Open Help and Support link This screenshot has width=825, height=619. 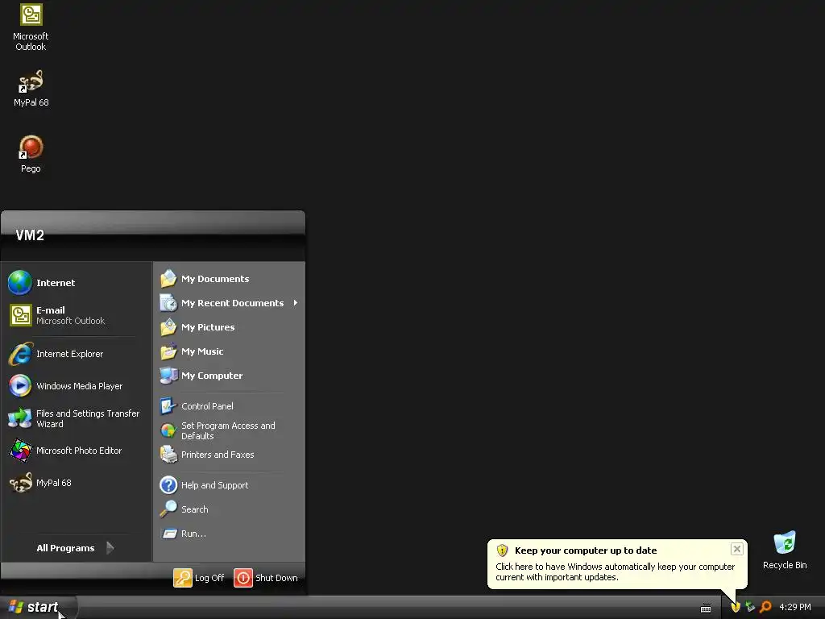coord(230,484)
